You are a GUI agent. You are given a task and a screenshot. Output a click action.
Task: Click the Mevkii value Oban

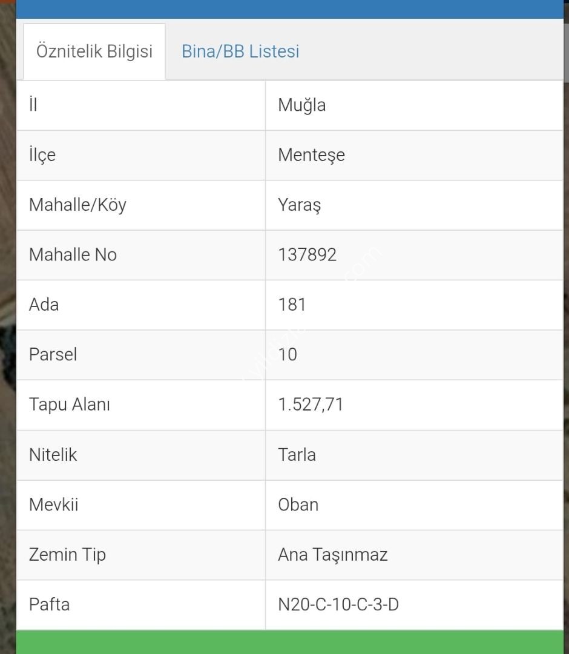coord(298,504)
